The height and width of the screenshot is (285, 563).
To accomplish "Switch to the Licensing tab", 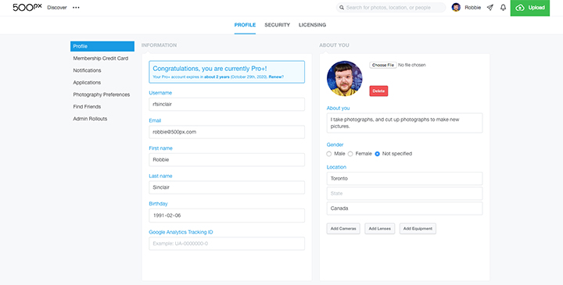I will click(312, 25).
